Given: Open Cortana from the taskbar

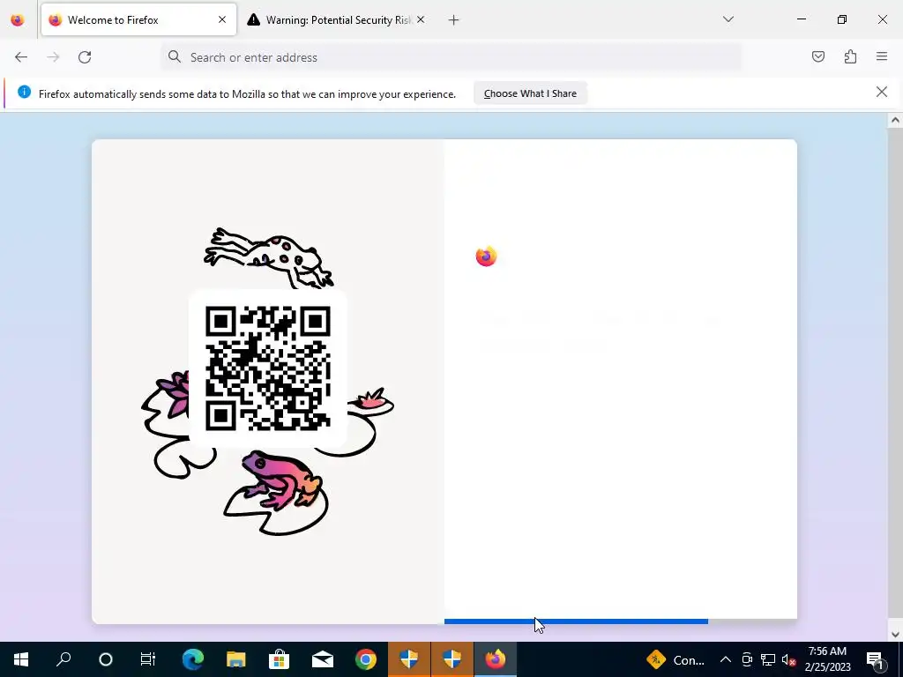Looking at the screenshot, I should click(x=106, y=659).
